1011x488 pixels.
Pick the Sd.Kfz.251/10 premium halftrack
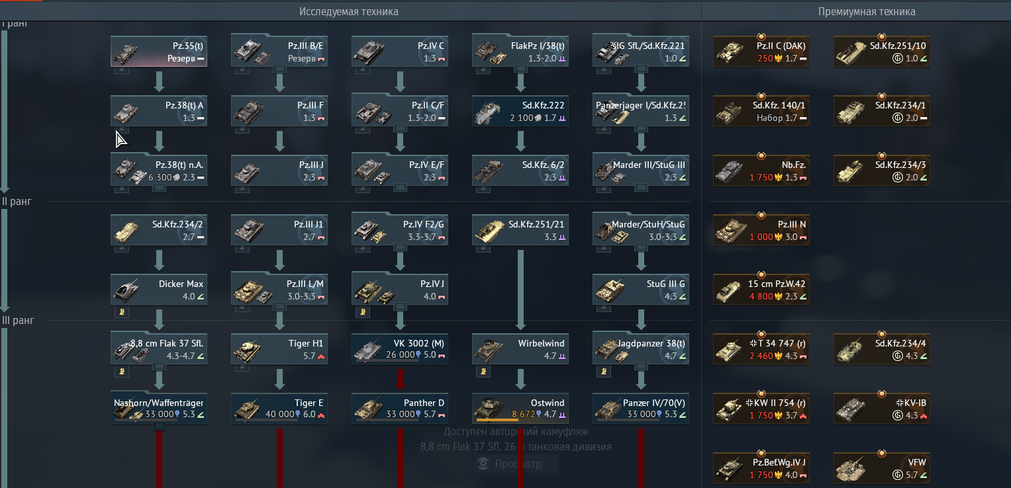click(x=881, y=51)
